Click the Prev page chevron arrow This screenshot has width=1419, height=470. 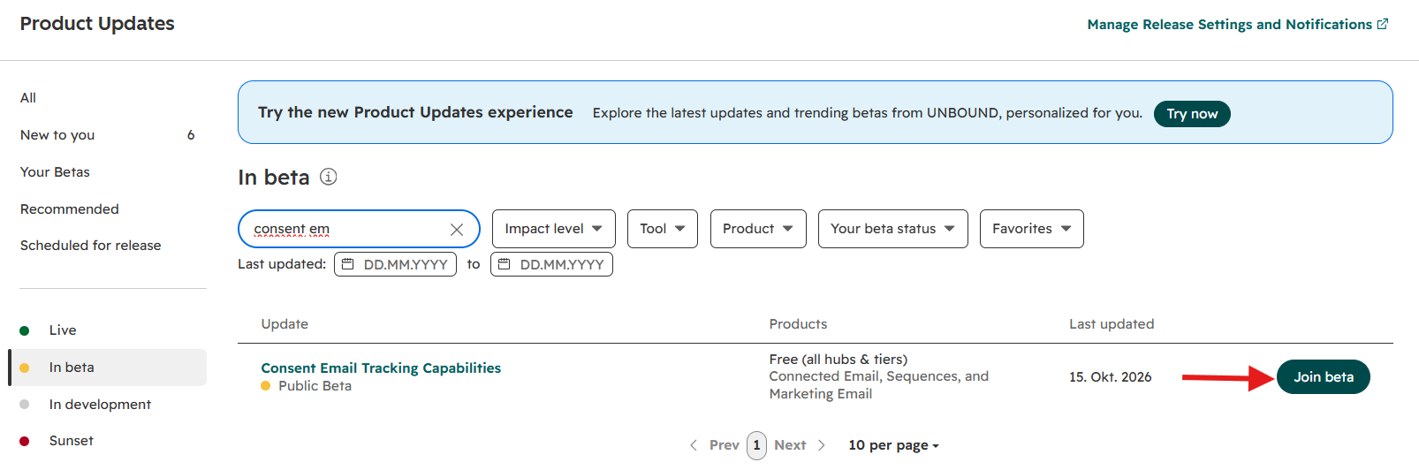(x=694, y=445)
